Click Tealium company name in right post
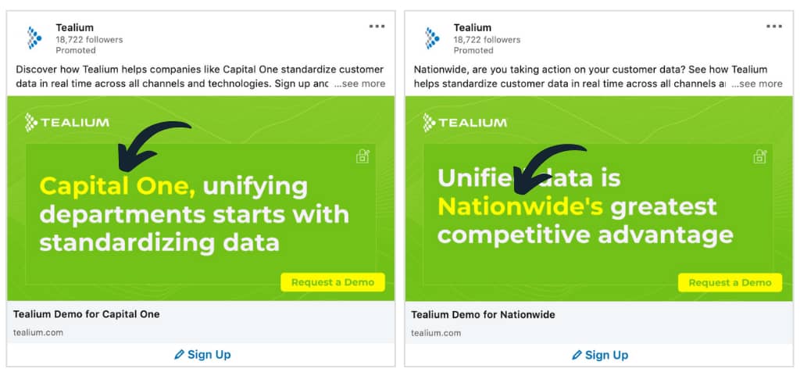 pos(473,27)
